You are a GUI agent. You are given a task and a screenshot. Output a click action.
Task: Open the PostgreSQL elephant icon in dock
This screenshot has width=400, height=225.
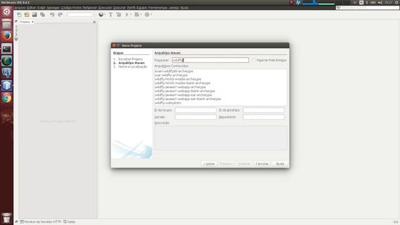pos(7,73)
